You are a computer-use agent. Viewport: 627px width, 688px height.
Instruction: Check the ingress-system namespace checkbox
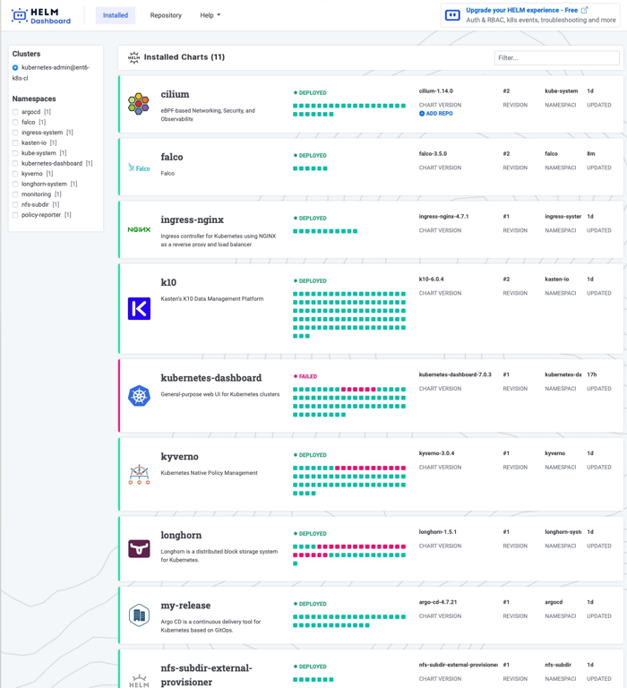[x=15, y=133]
